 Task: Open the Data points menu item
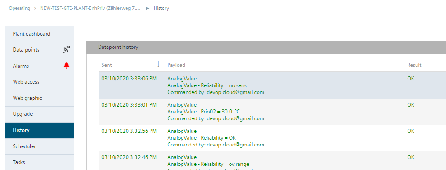tap(39, 50)
